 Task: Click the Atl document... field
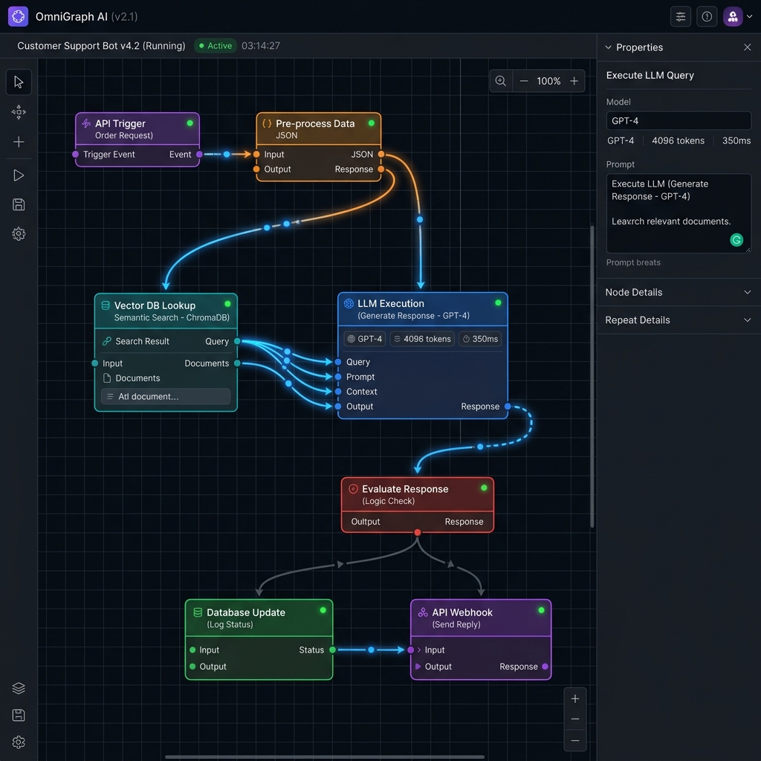click(166, 397)
